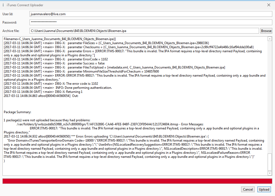Click the 'Archive file:' label

[x=11, y=31]
